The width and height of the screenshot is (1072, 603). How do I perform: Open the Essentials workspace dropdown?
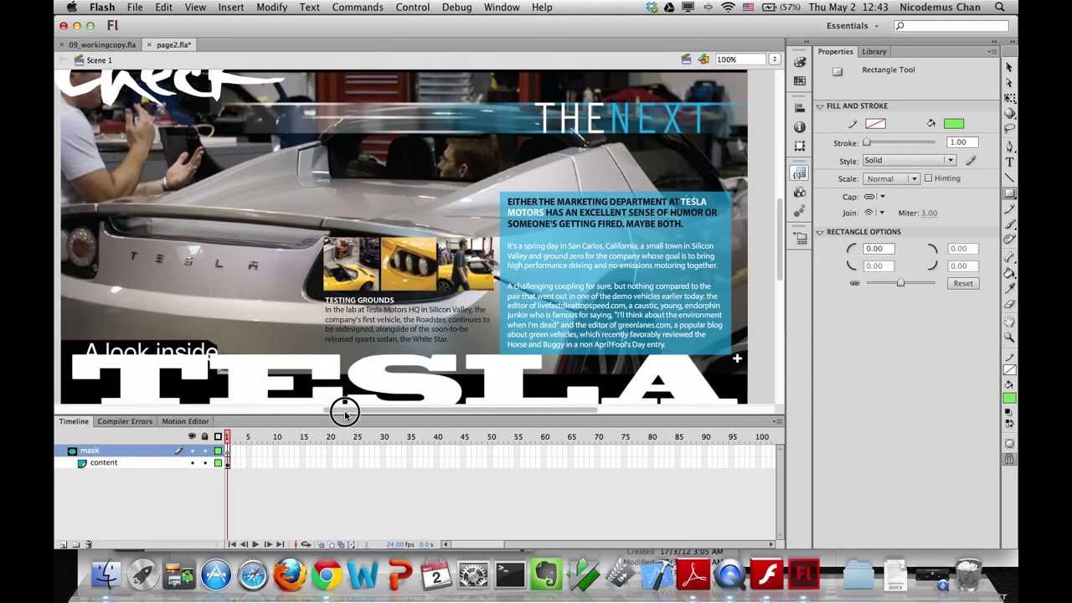click(x=853, y=26)
